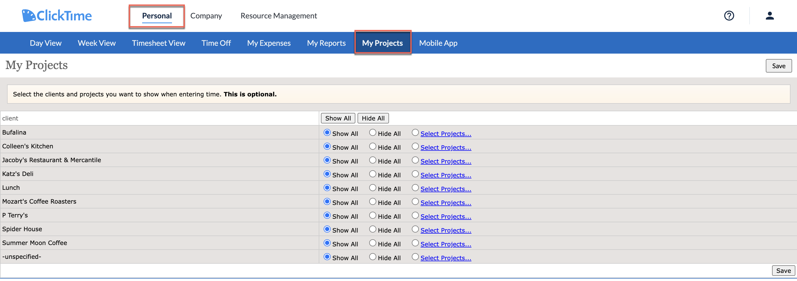Open Select Projects link for Spider House
Screen dimensions: 797x281
(x=446, y=230)
